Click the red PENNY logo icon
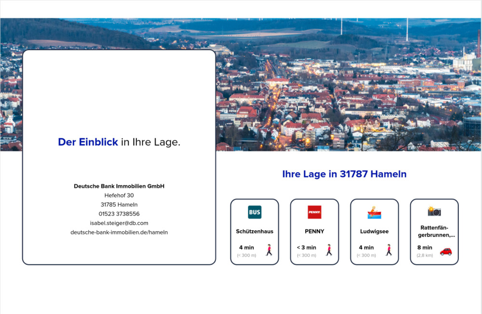The image size is (482, 314). click(x=314, y=212)
